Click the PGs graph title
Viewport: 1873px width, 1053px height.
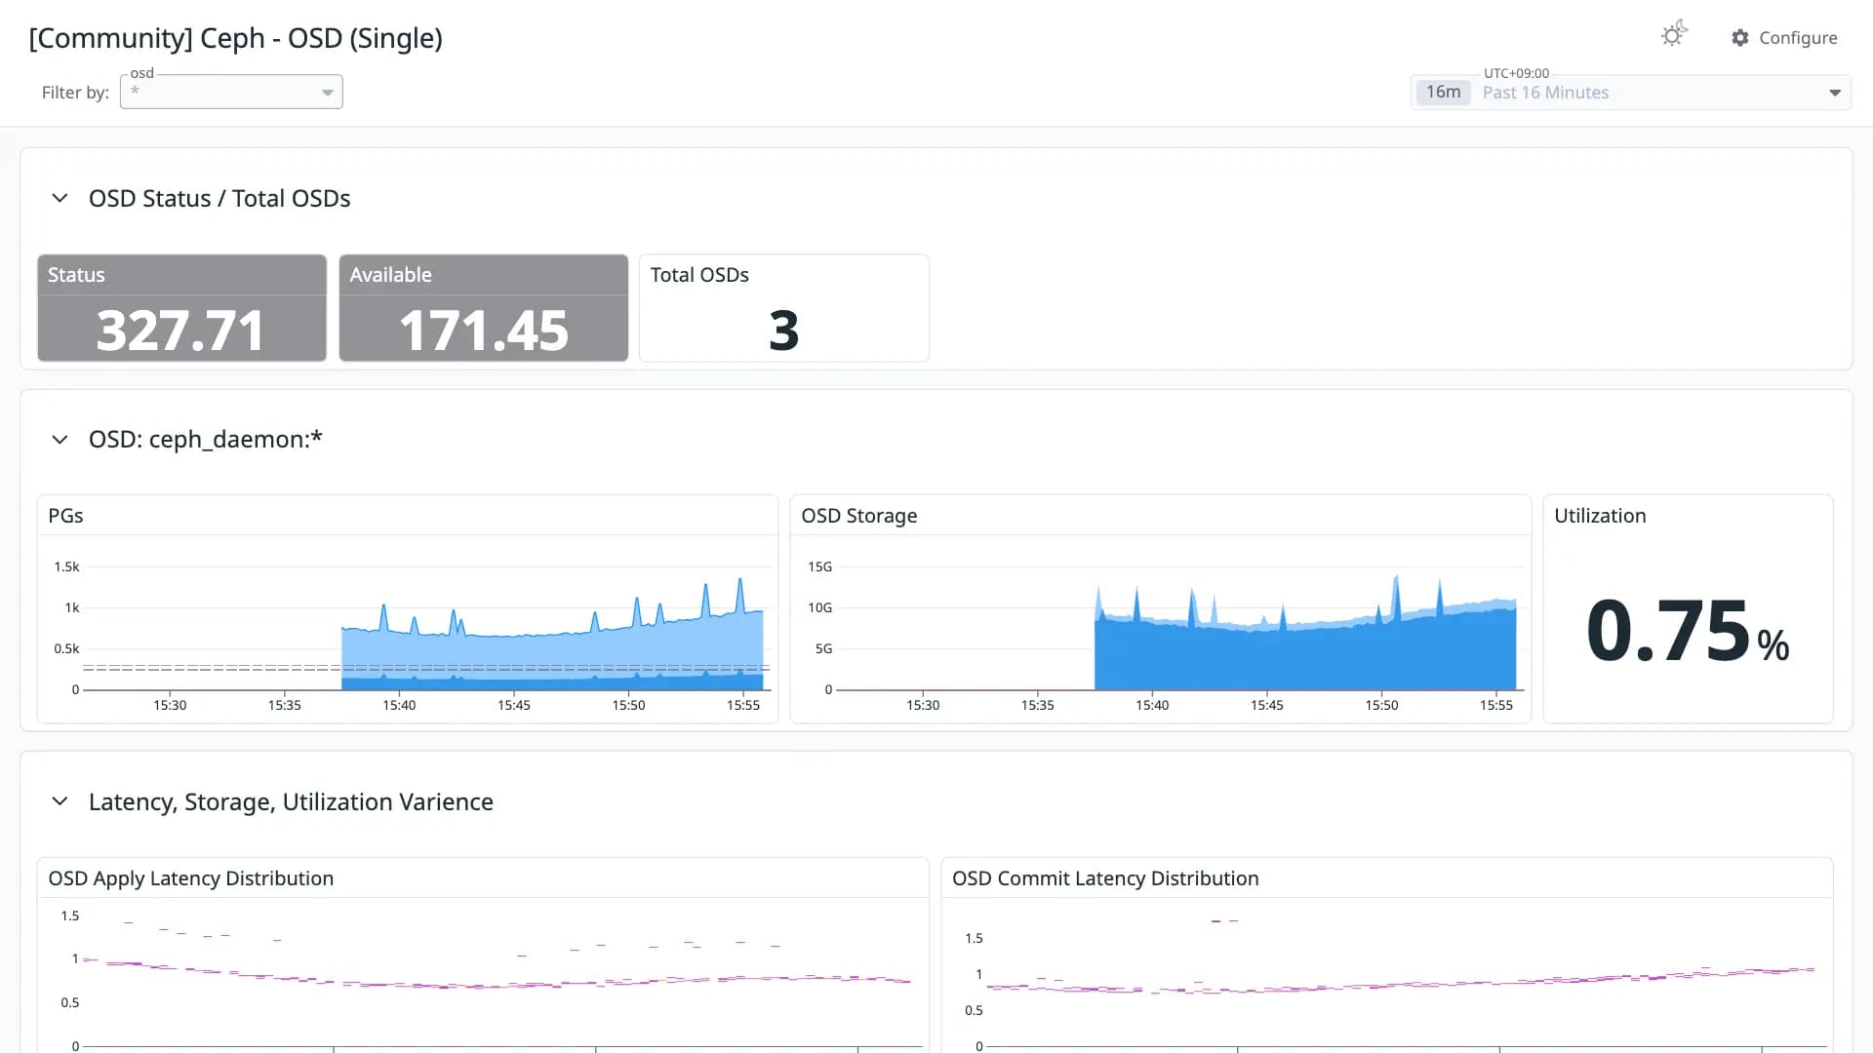(65, 516)
